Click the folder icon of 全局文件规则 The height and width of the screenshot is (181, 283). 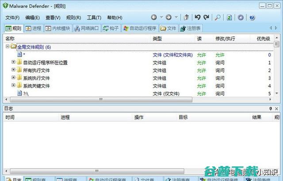pos(13,46)
